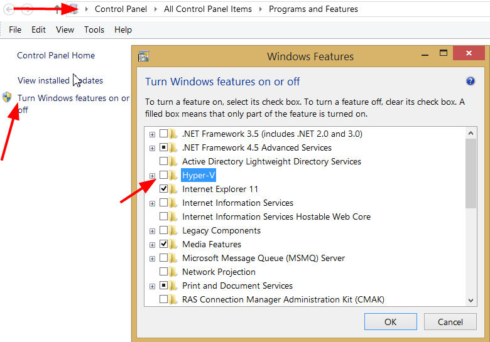Expand the Legacy Components node
490x342 pixels.
pos(152,230)
